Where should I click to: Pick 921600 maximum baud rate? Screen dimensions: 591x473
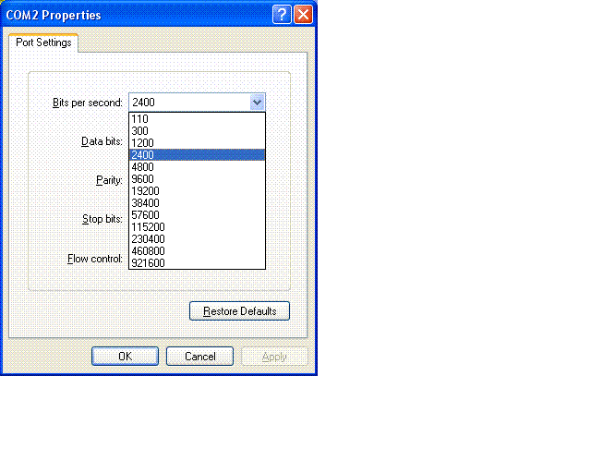click(149, 263)
